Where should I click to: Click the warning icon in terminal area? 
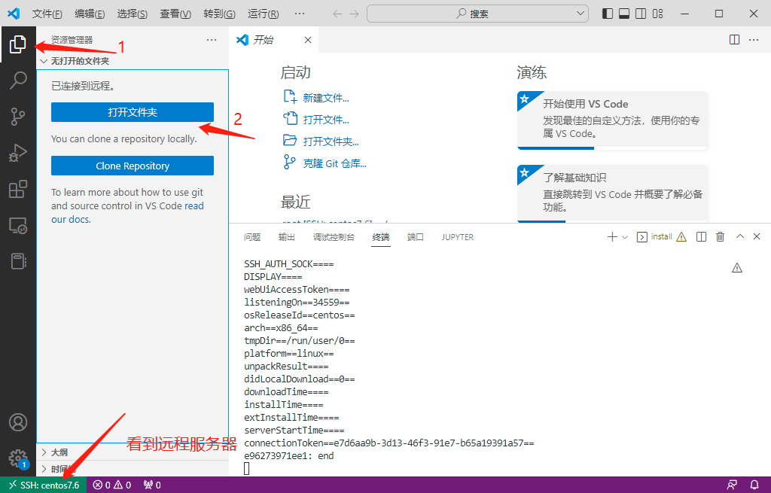736,268
